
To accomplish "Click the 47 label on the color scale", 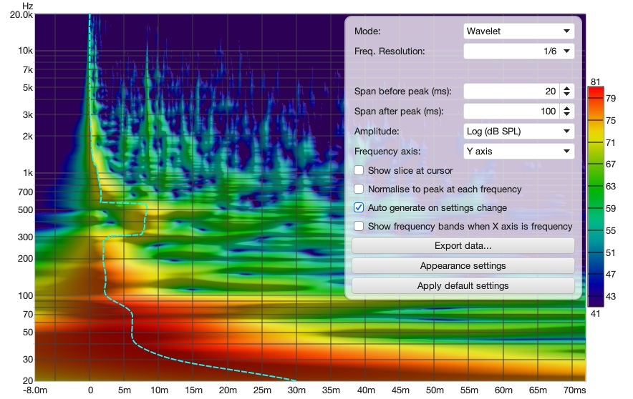I will (x=610, y=274).
